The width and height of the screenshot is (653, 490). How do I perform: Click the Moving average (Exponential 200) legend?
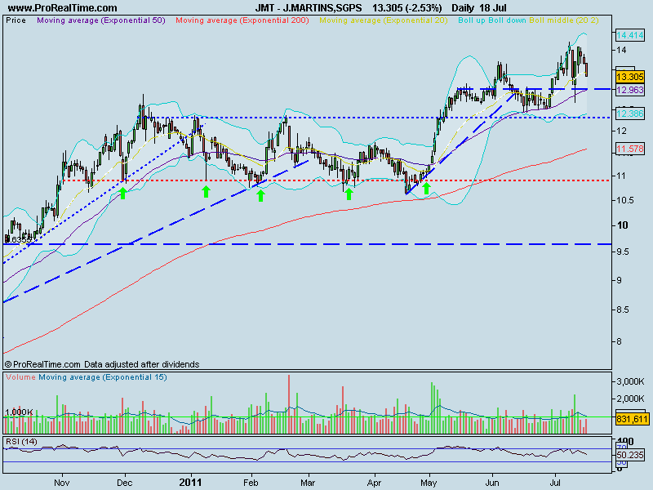242,20
